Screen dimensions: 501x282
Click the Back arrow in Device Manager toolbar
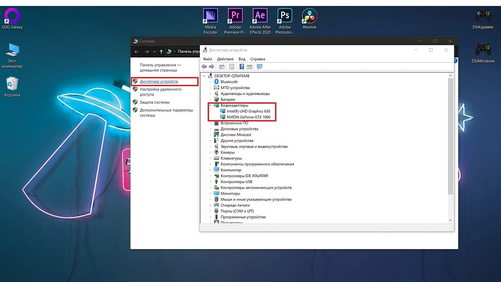tap(204, 67)
